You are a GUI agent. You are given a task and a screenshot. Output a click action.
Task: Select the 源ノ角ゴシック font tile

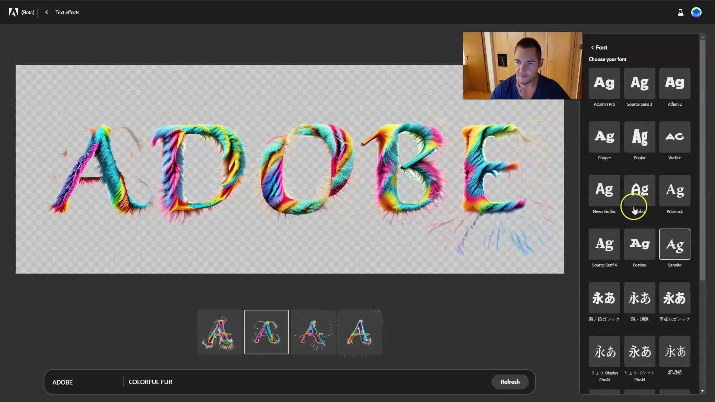coord(604,297)
